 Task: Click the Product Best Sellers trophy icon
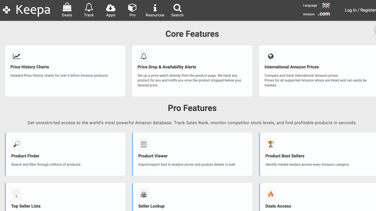271,144
